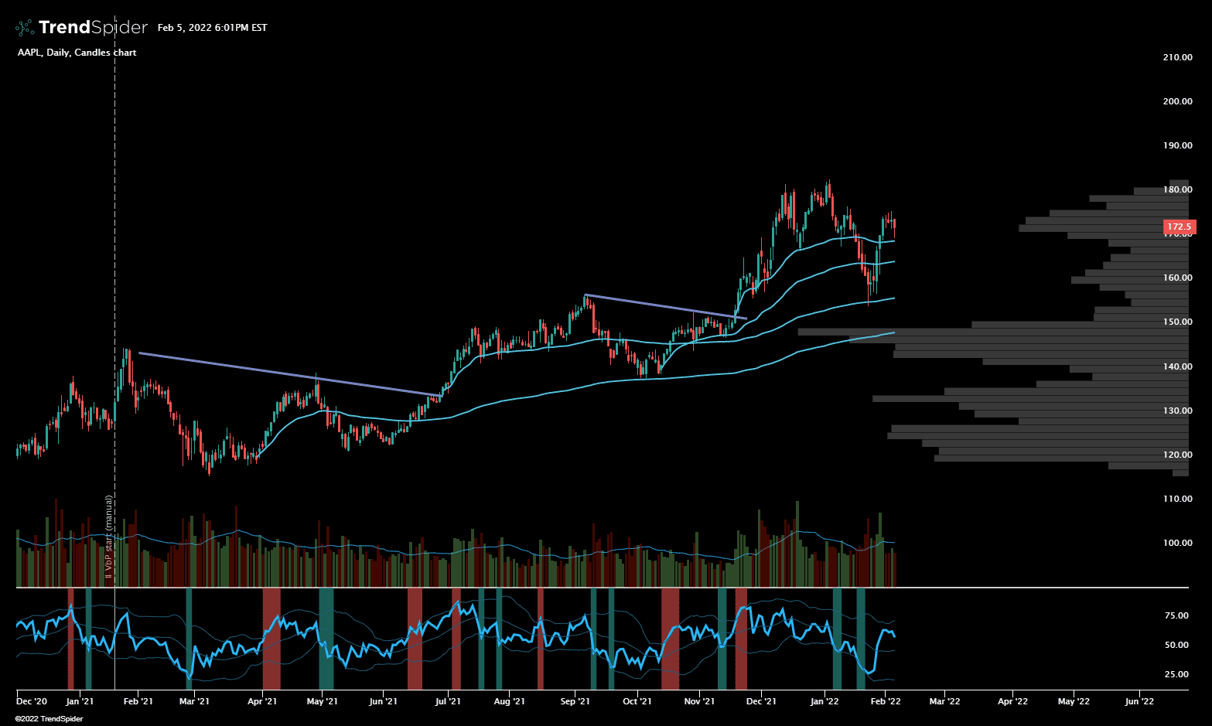Image resolution: width=1212 pixels, height=726 pixels.
Task: Select the purple trendline spanning Sep–Nov '21
Action: click(x=665, y=306)
